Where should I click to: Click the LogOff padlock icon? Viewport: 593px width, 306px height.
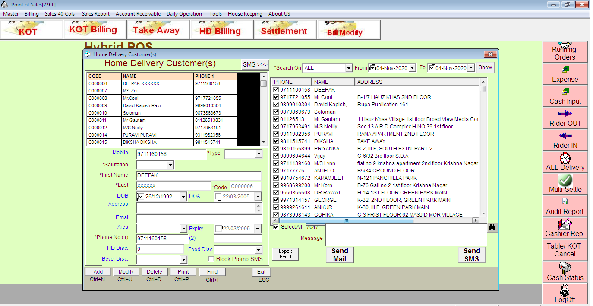pyautogui.click(x=565, y=290)
